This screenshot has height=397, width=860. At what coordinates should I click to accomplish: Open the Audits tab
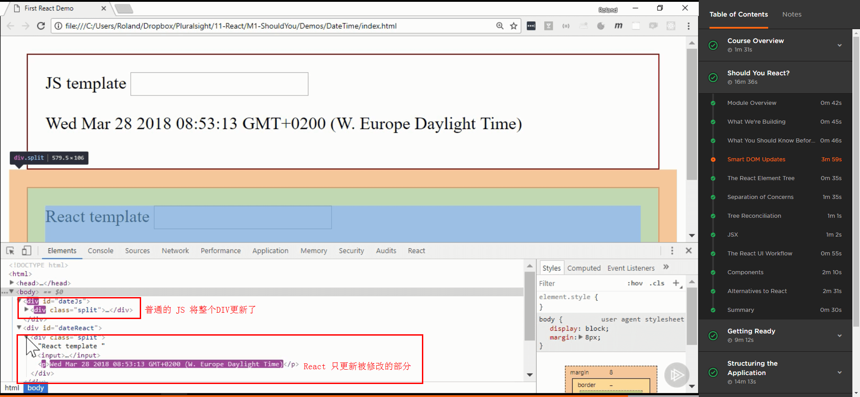tap(386, 251)
